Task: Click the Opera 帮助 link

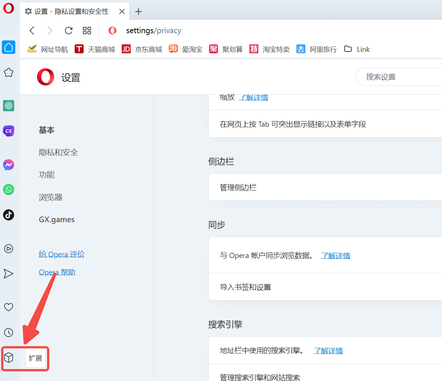Action: point(57,272)
